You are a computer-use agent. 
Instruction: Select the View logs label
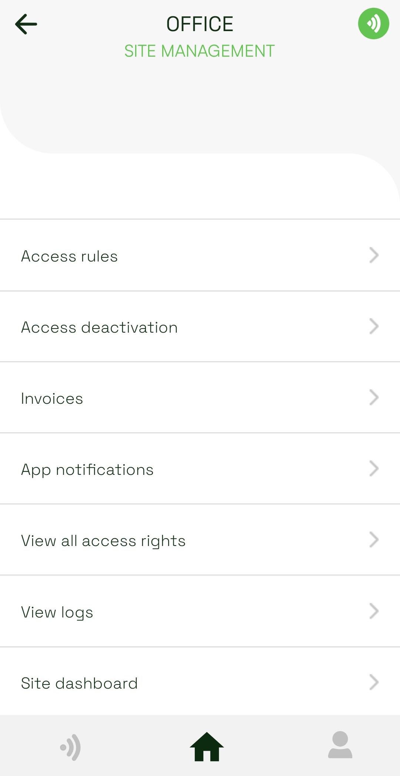[x=57, y=612]
